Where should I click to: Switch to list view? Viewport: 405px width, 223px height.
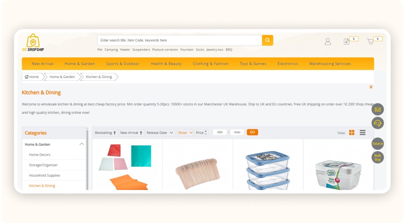(x=363, y=132)
